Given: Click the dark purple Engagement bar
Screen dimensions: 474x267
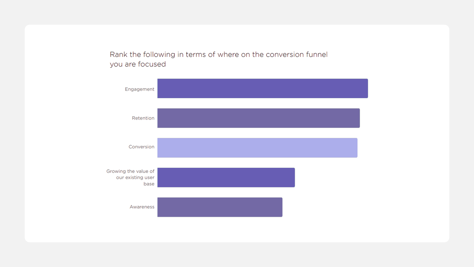Looking at the screenshot, I should [x=262, y=88].
